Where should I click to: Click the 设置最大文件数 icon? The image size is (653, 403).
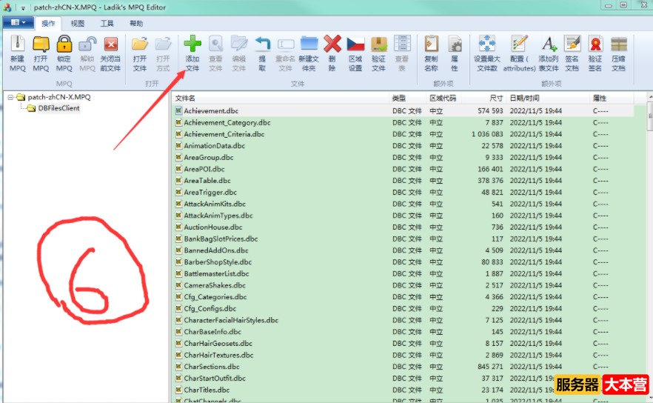[x=487, y=44]
